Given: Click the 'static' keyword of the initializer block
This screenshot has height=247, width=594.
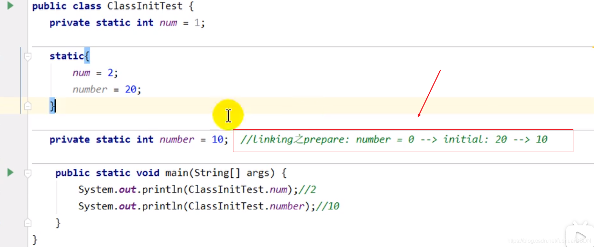Looking at the screenshot, I should 67,56.
